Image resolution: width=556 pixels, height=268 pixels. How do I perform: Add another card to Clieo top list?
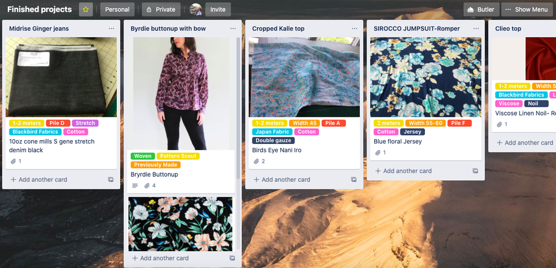pyautogui.click(x=525, y=142)
